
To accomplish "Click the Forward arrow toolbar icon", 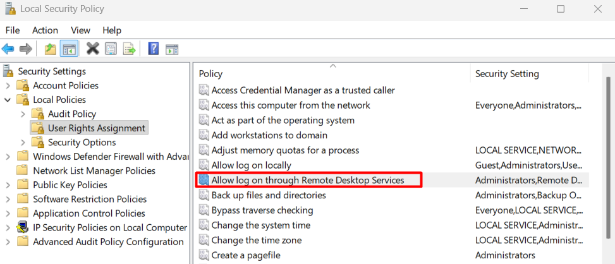I will (25, 49).
